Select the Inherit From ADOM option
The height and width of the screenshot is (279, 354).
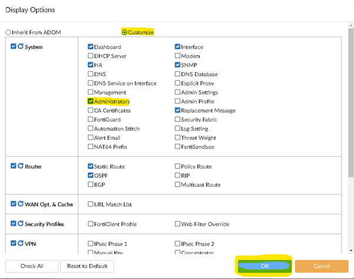pyautogui.click(x=8, y=32)
